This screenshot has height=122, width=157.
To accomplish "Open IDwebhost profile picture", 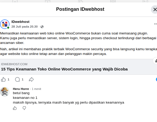I will point(5,24).
